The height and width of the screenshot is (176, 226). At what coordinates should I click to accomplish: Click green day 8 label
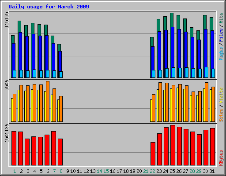coord(61,171)
